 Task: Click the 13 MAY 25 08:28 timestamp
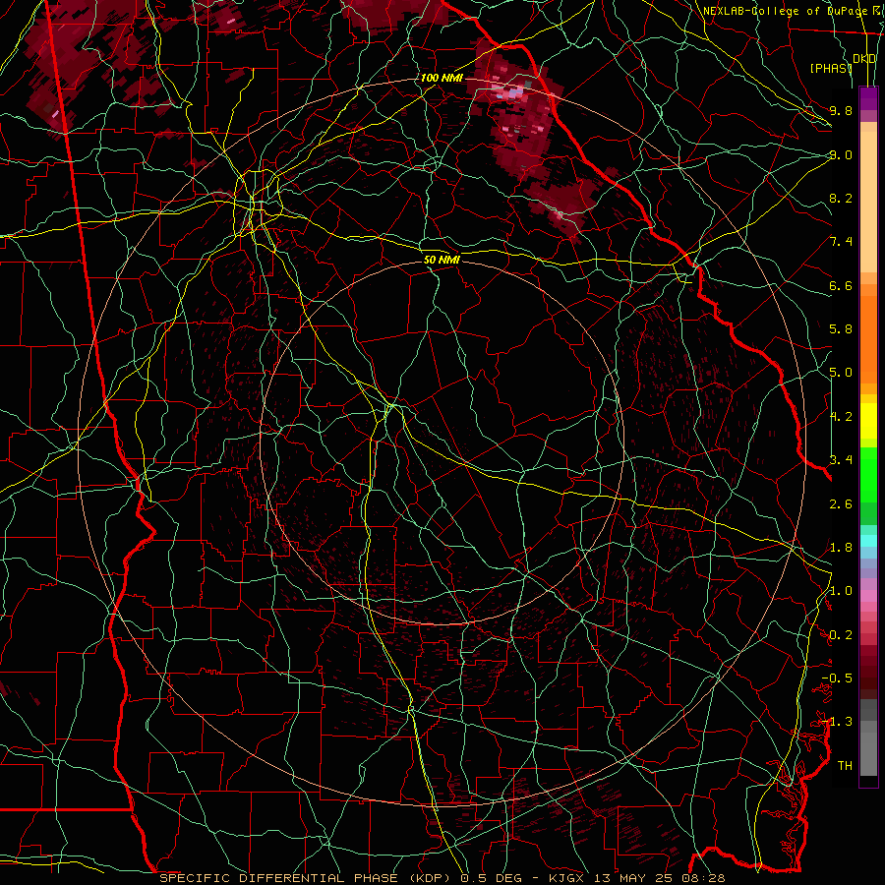[661, 878]
